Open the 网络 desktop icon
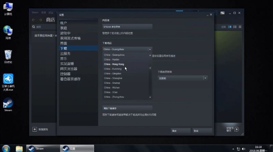Viewport: 273px width, 152px height. [x=8, y=32]
